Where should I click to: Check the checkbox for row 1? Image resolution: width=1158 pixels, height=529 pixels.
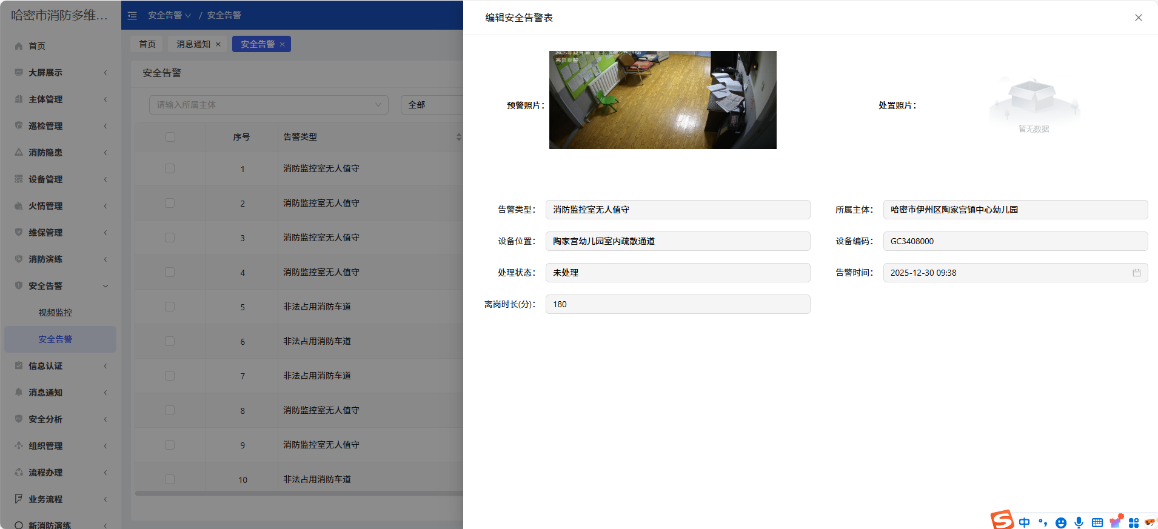[x=170, y=168]
